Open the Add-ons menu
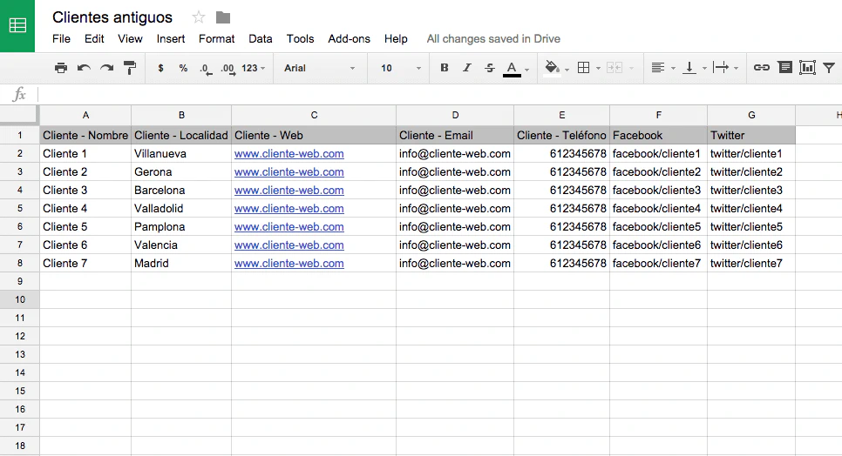The image size is (842, 456). (x=349, y=39)
